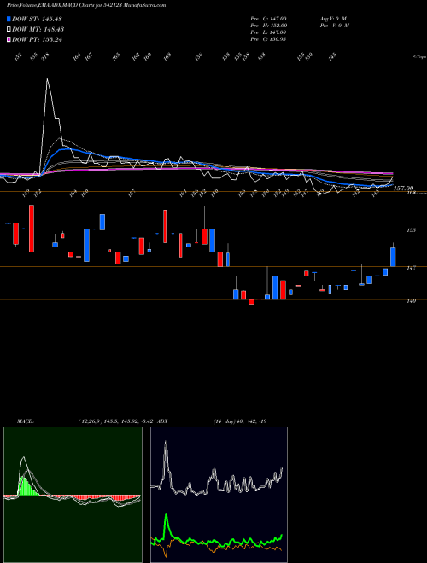
Task: Click the 'Pre H: 152.60' high value
Action: (x=268, y=26)
